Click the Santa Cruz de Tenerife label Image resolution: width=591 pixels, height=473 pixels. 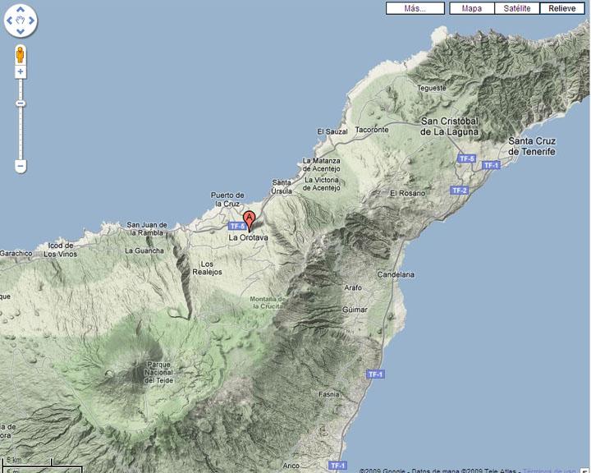coord(532,146)
